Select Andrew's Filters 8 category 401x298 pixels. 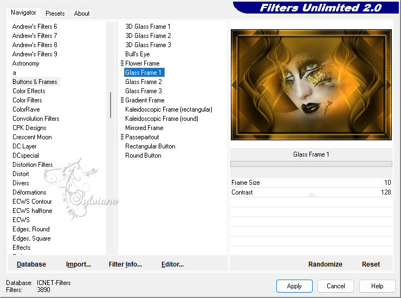[35, 45]
